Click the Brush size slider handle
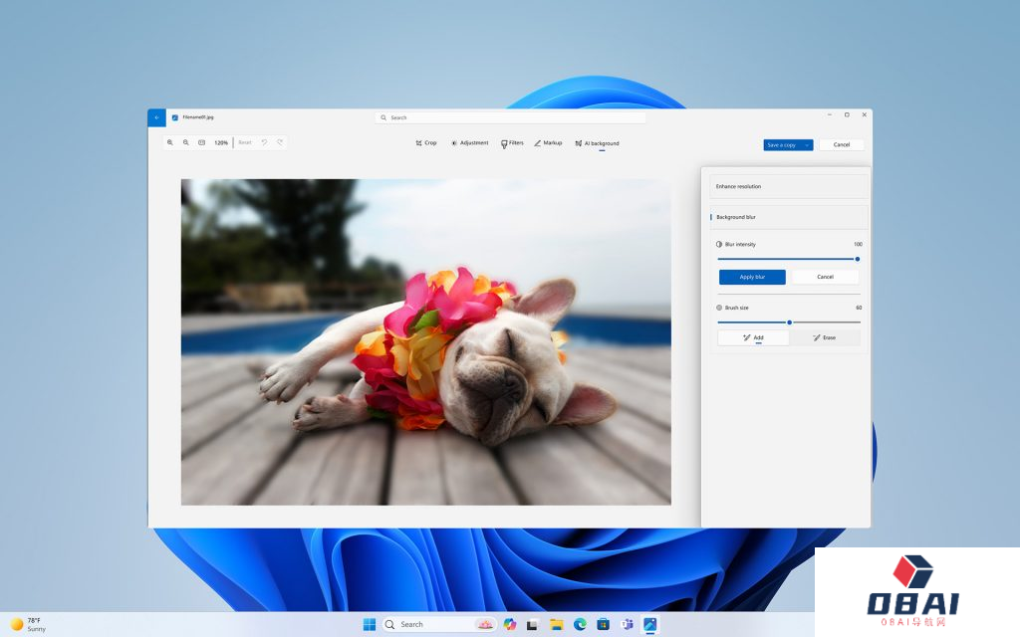The image size is (1020, 637). click(790, 322)
